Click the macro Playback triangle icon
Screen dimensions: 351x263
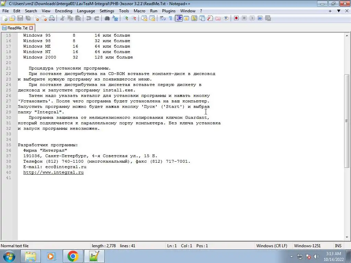point(252,18)
